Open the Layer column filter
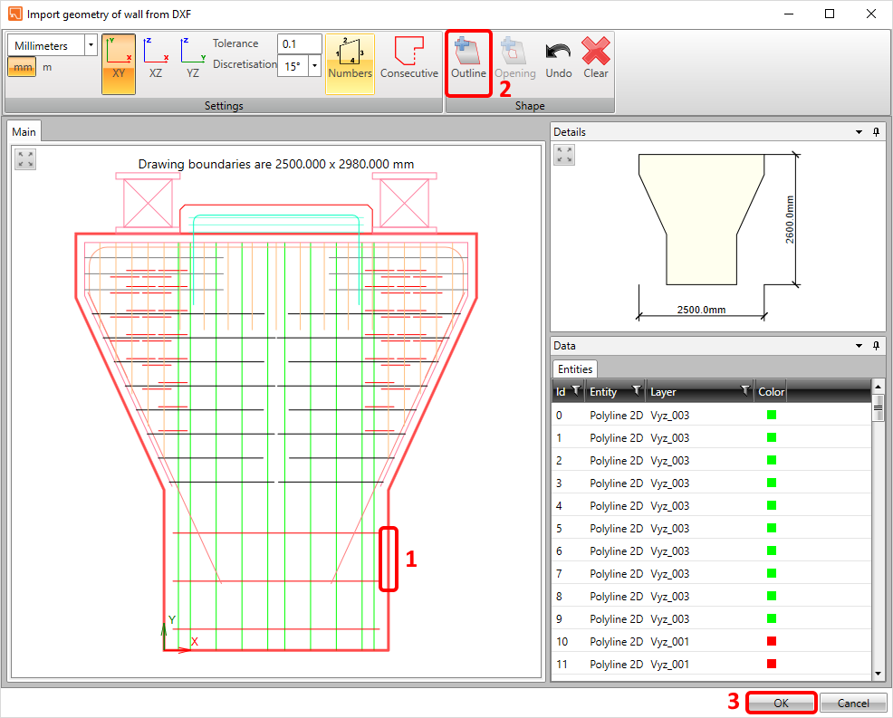Image resolution: width=893 pixels, height=718 pixels. click(x=744, y=391)
